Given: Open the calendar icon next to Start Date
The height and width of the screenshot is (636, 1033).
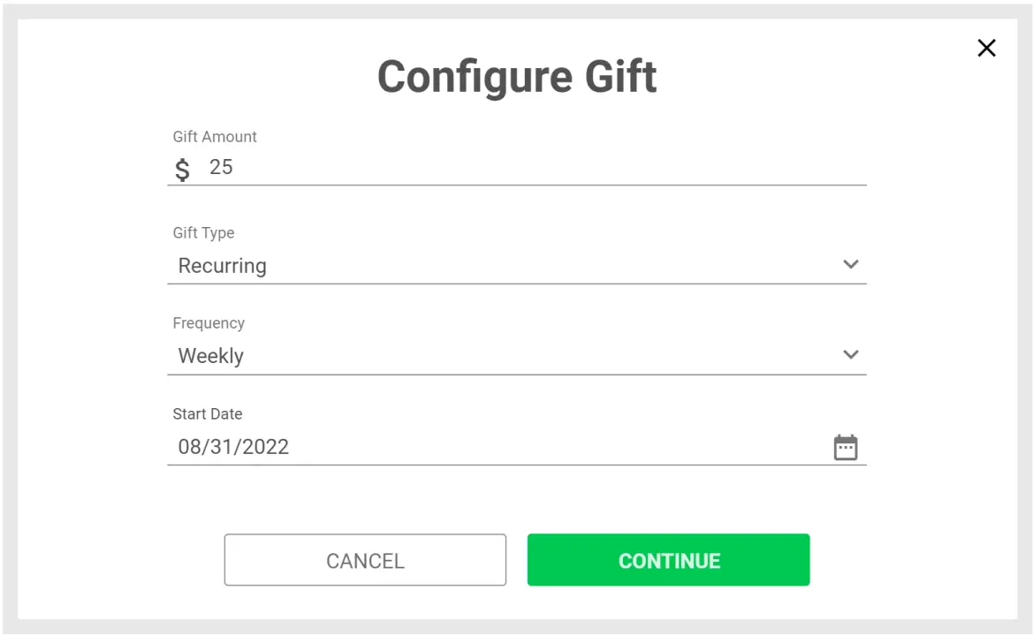Looking at the screenshot, I should point(846,447).
